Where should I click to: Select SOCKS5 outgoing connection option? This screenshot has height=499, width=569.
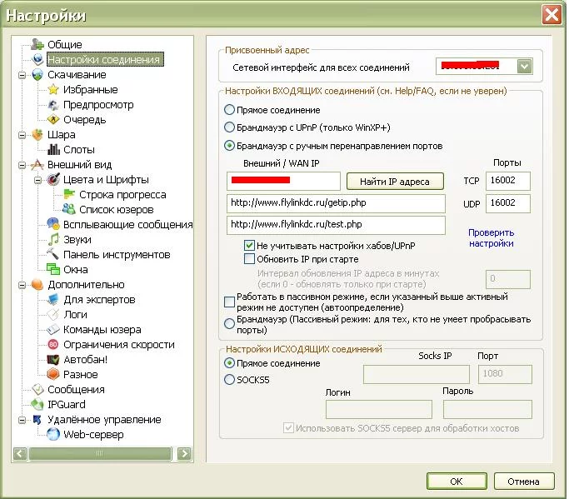tap(229, 380)
